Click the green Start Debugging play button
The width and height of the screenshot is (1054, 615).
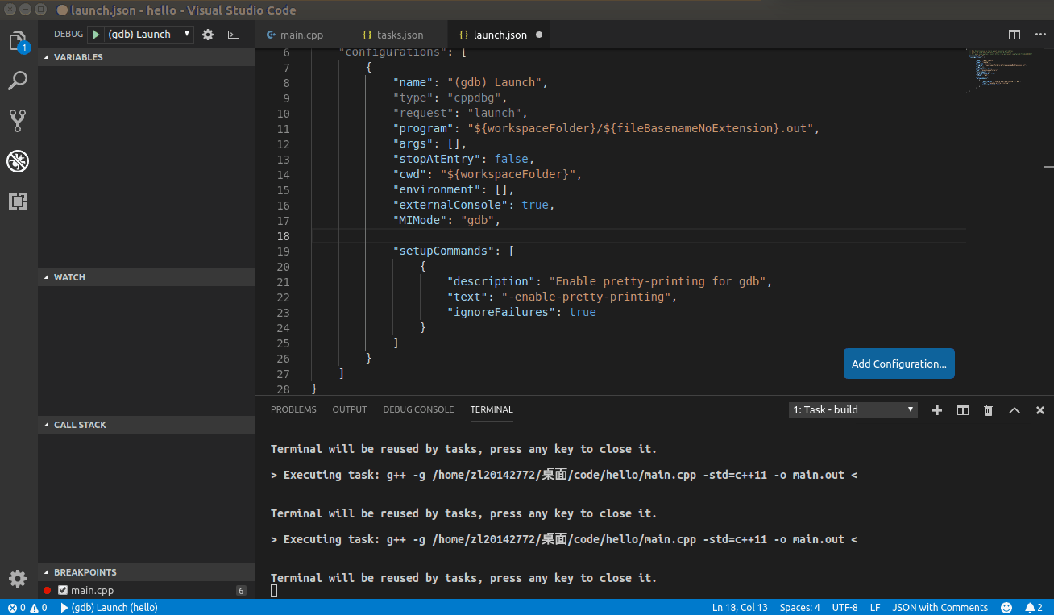[x=96, y=35]
